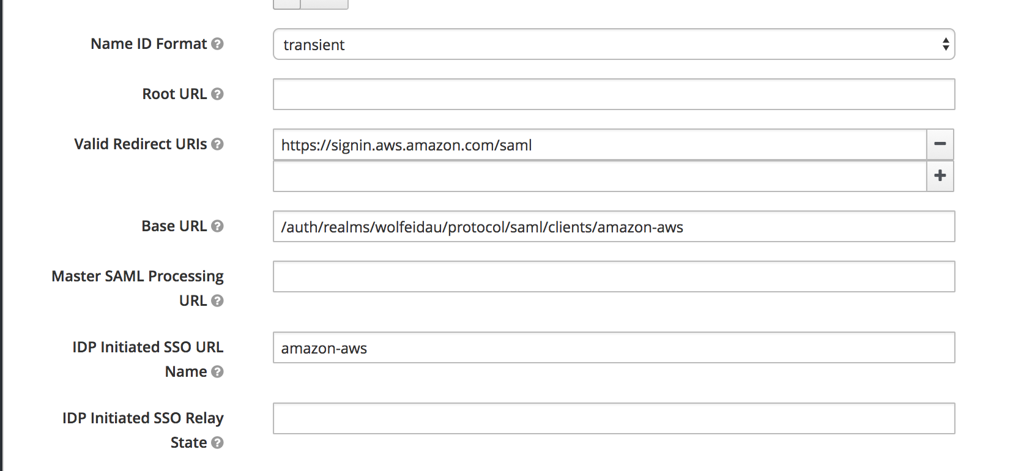The width and height of the screenshot is (1013, 471).
Task: Click the Base URL field with /auth/realms path
Action: click(614, 226)
